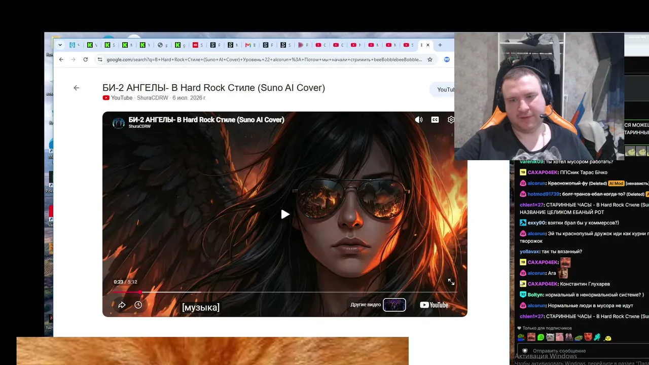
Task: Go back in the browser toolbar
Action: 61,59
